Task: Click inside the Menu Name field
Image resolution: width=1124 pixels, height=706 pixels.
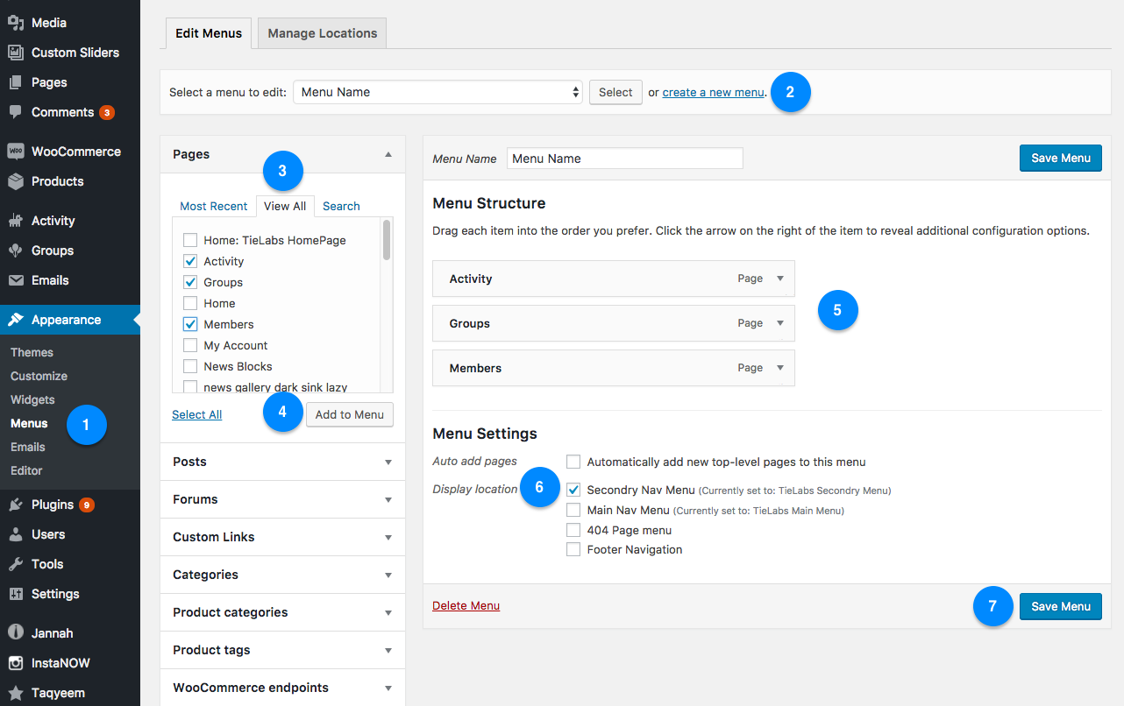Action: click(x=625, y=159)
